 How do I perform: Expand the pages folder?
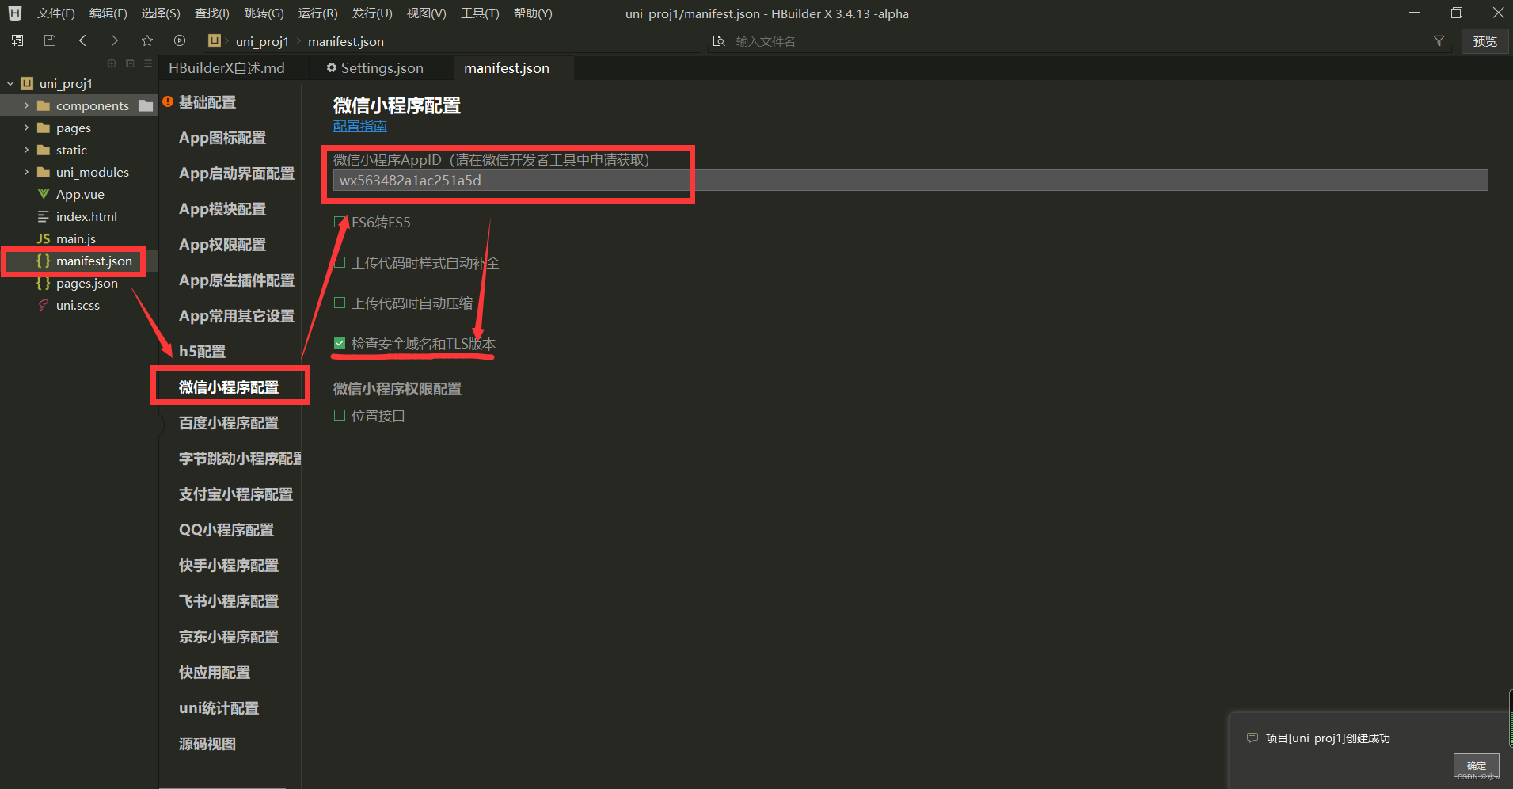pos(26,128)
